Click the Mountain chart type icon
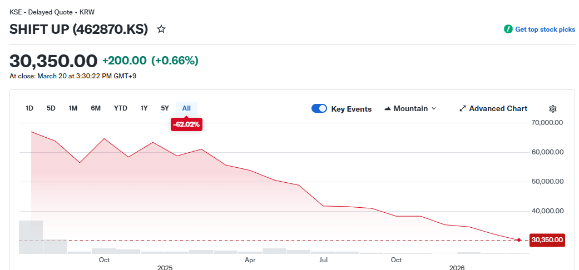This screenshot has height=270, width=579. point(387,108)
